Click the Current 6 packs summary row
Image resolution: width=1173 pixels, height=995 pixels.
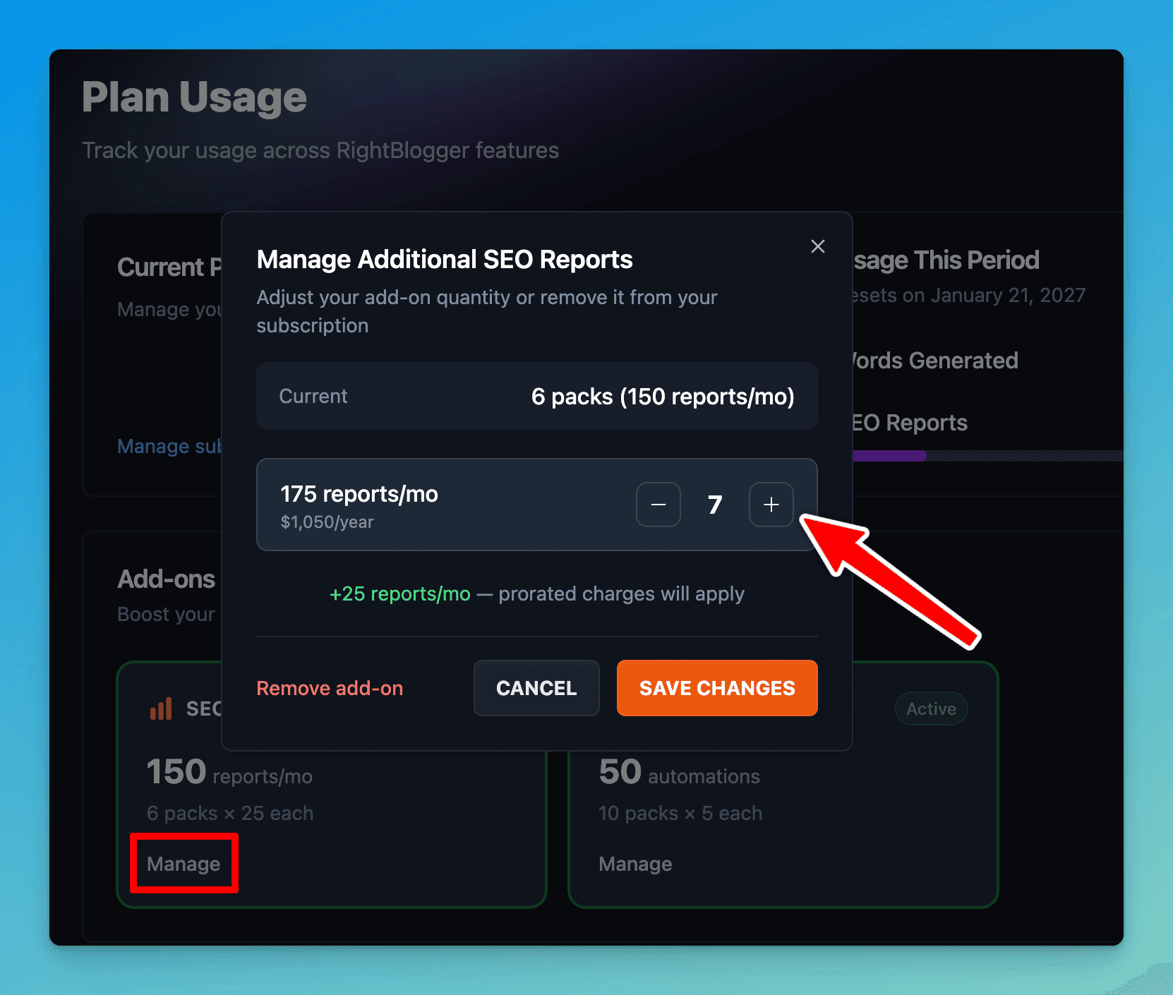536,396
